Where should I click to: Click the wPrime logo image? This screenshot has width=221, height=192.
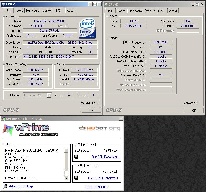30,130
